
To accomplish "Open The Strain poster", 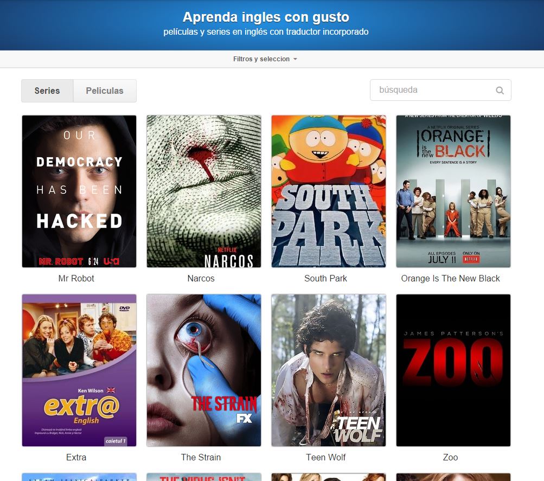I will 203,370.
